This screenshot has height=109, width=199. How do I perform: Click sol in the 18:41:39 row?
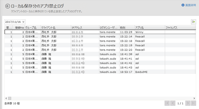(x=137, y=54)
